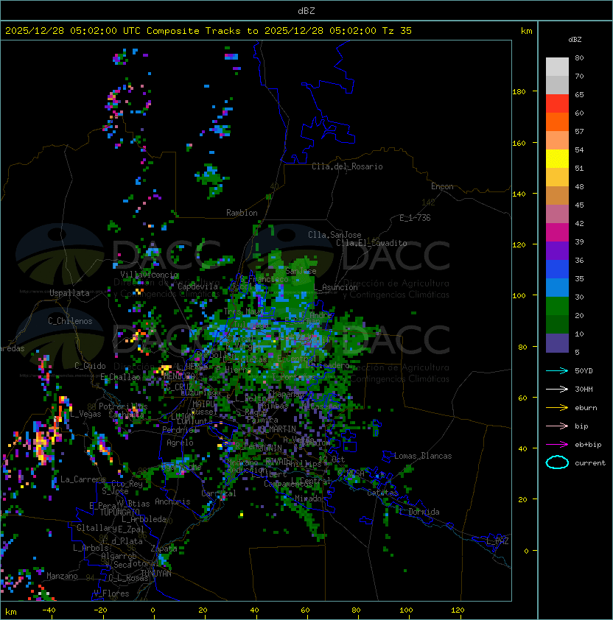The width and height of the screenshot is (613, 620).
Task: Select the slate purple 5-10 dBZ swatch
Action: 557,343
